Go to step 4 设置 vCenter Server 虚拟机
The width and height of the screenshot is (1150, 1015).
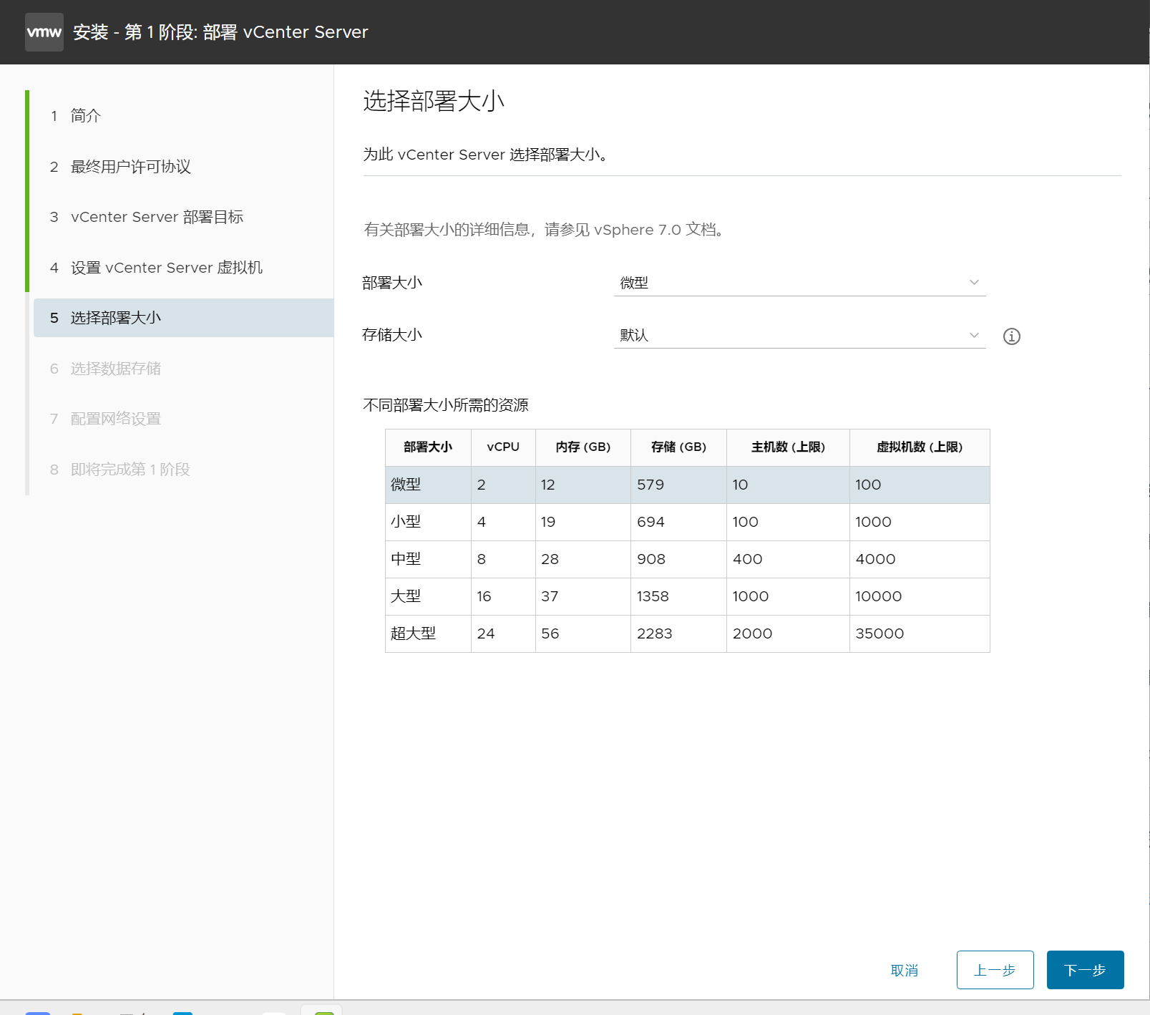183,268
